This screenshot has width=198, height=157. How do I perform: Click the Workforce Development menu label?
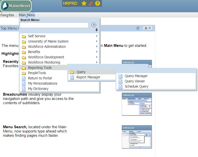[x=46, y=57]
